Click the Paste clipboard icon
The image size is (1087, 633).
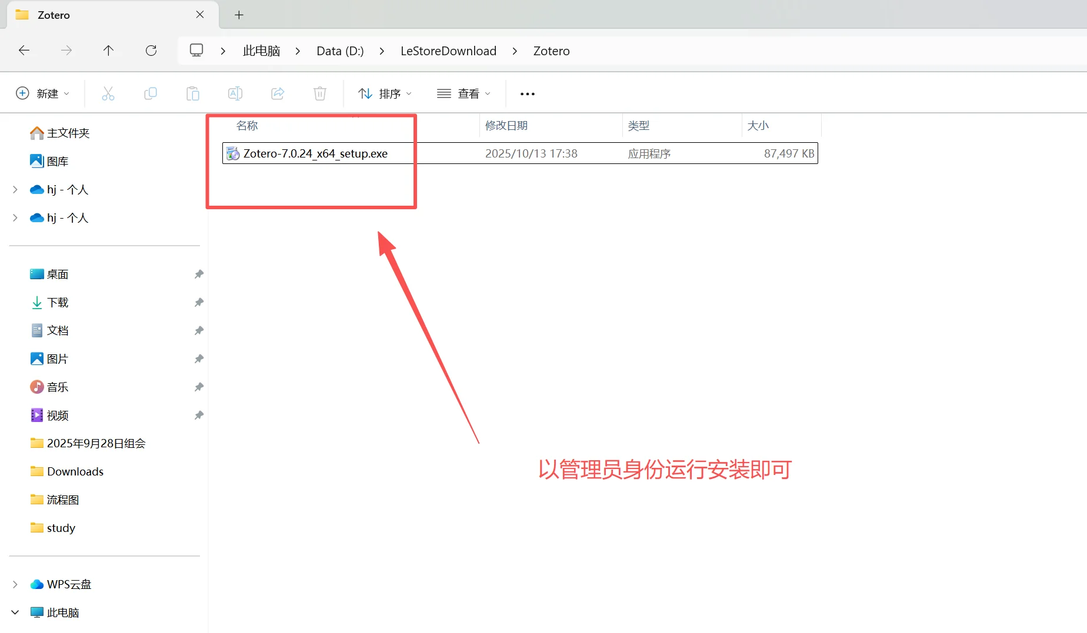(x=193, y=93)
